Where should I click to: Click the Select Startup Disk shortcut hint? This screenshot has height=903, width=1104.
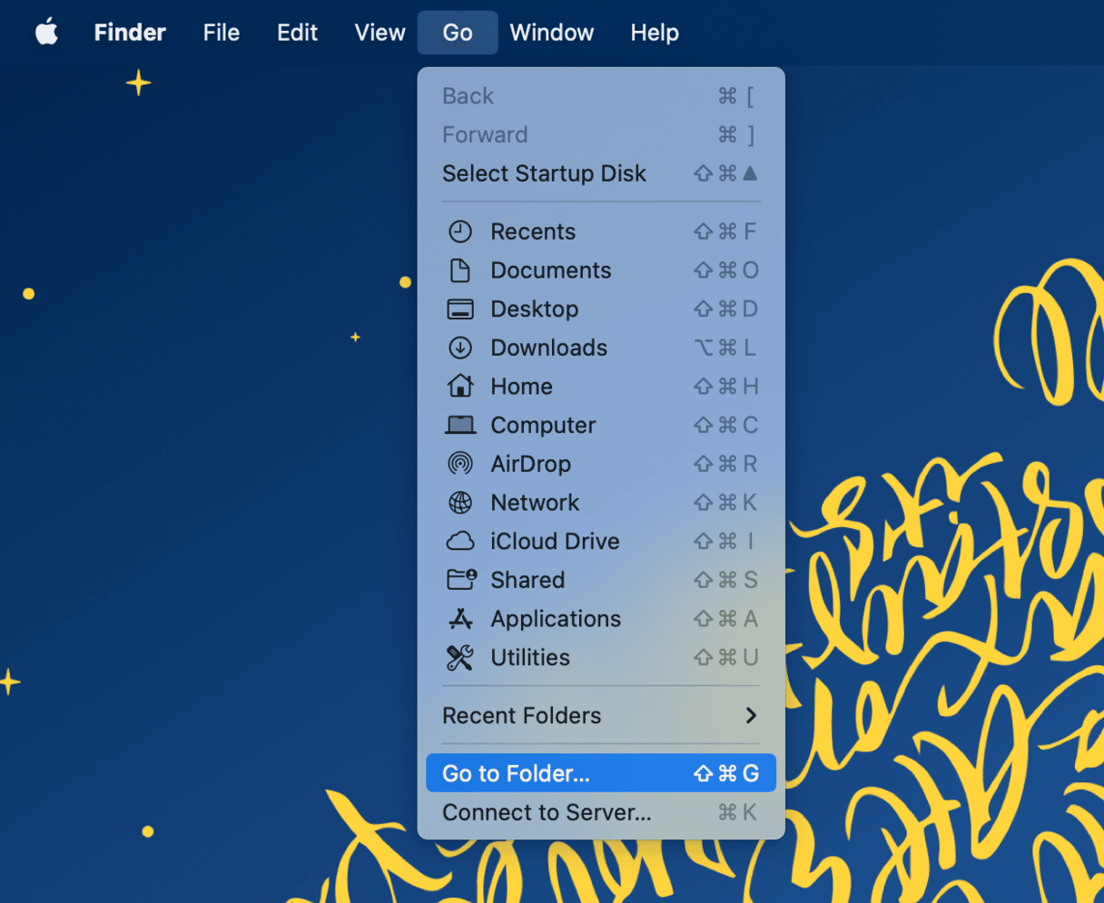(725, 173)
